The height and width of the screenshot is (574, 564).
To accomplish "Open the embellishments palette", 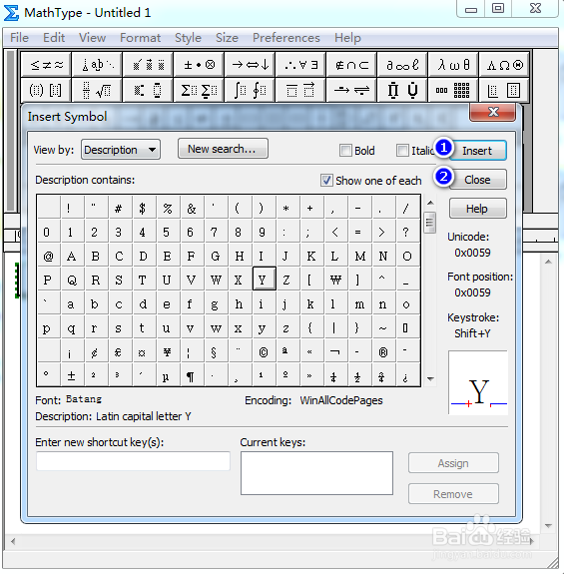I will tap(148, 65).
